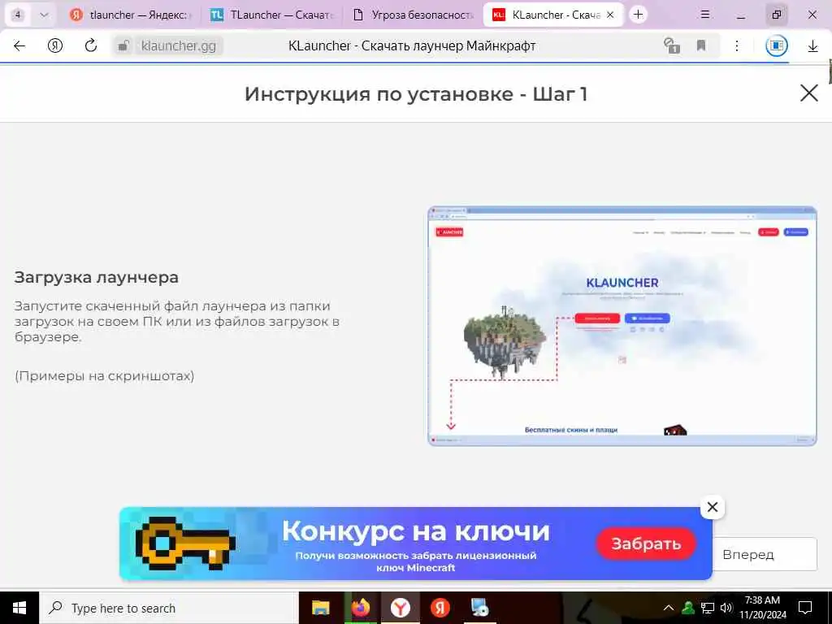The height and width of the screenshot is (624, 832).
Task: Close the KLauncher tab
Action: coord(611,15)
